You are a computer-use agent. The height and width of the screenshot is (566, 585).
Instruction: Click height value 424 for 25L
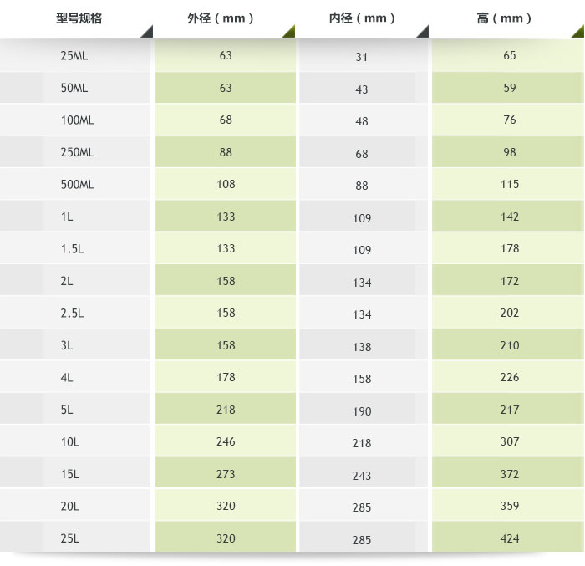510,538
